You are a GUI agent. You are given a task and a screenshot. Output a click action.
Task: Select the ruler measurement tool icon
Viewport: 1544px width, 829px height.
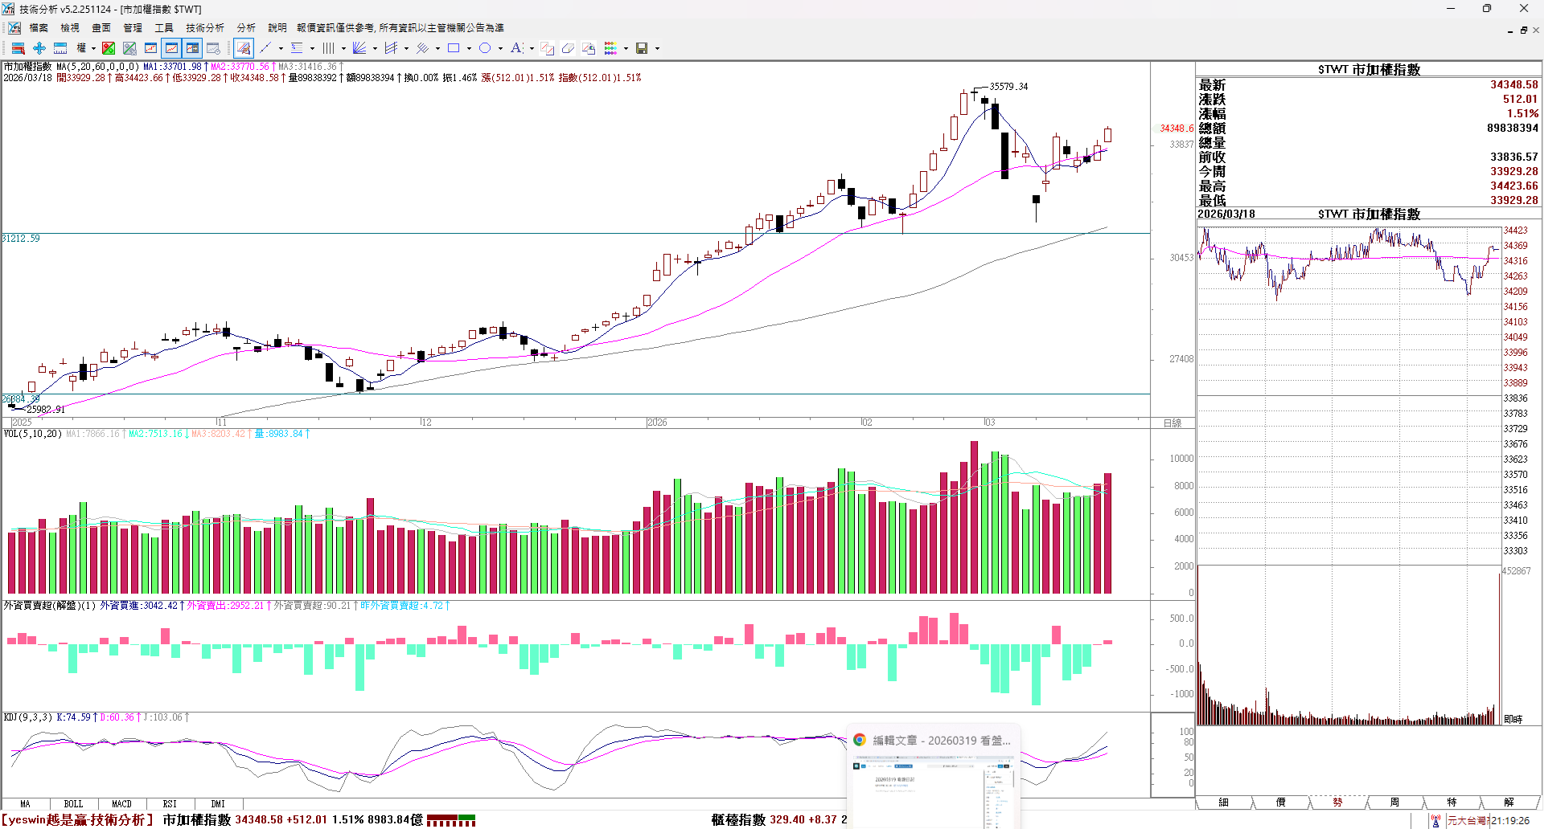(60, 48)
